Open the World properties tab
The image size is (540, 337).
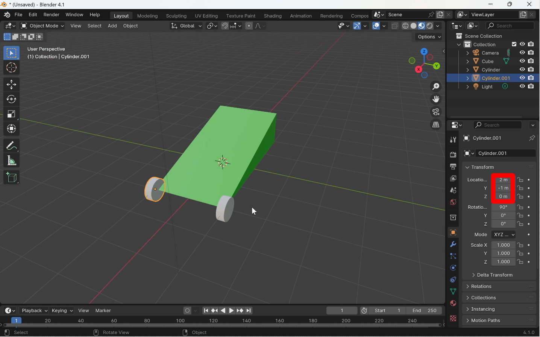453,202
